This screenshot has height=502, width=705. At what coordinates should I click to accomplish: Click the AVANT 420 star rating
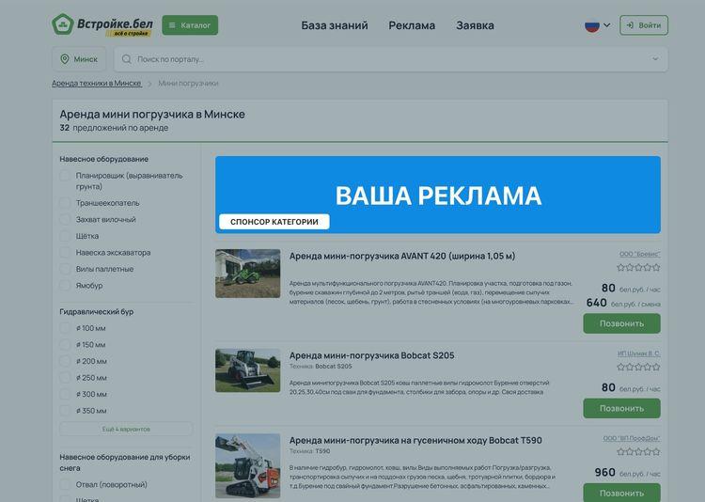[638, 268]
